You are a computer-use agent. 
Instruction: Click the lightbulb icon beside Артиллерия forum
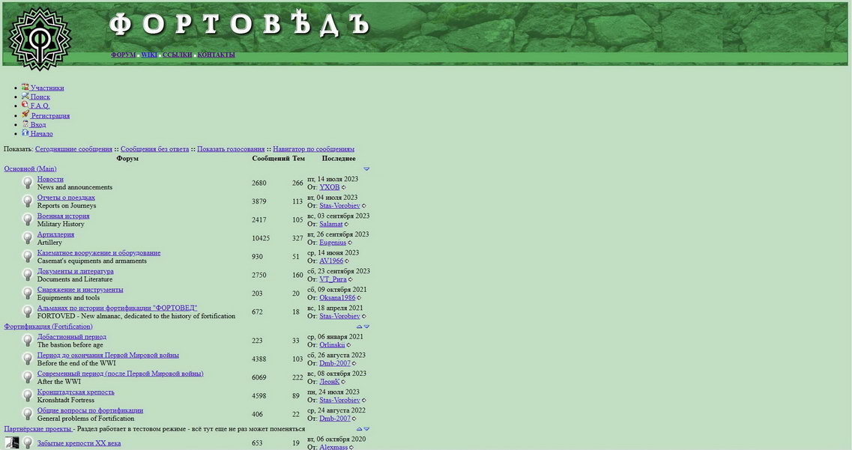[x=28, y=238]
